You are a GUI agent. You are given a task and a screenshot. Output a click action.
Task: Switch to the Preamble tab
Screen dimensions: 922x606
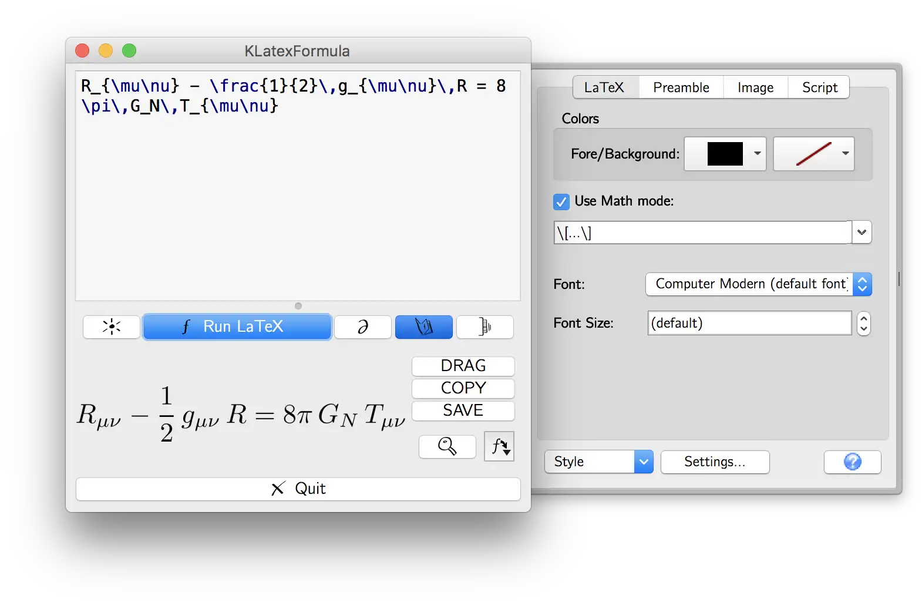tap(681, 87)
